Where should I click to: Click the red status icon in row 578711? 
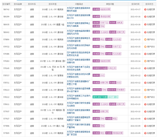145,83
